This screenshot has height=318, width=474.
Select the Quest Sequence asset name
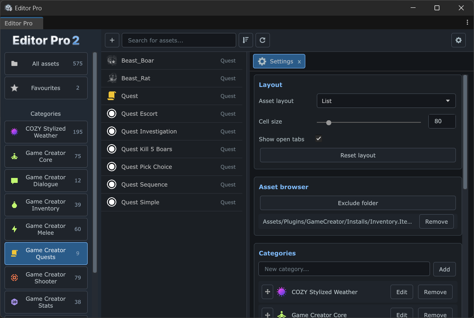pyautogui.click(x=144, y=185)
